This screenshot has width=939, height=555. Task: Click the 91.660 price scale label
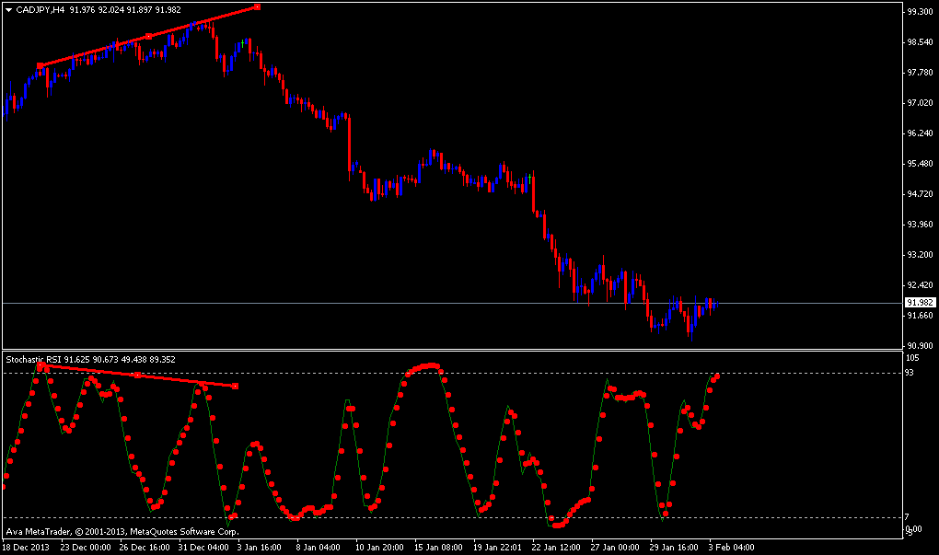[920, 315]
